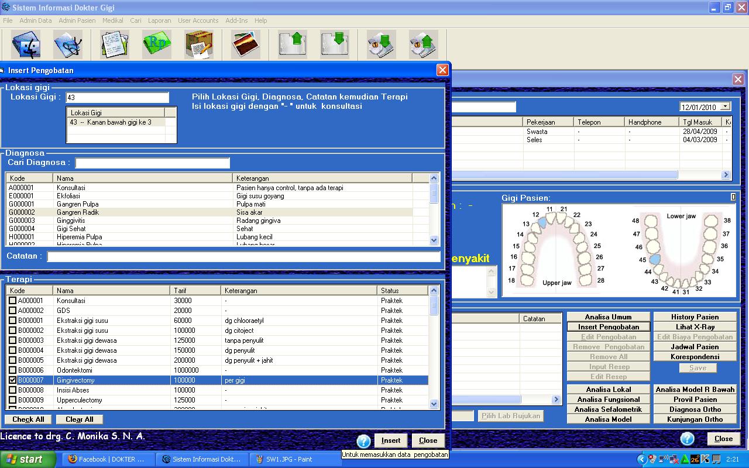Click the photo stack toolbar icon
Image resolution: width=749 pixels, height=468 pixels.
(x=246, y=44)
